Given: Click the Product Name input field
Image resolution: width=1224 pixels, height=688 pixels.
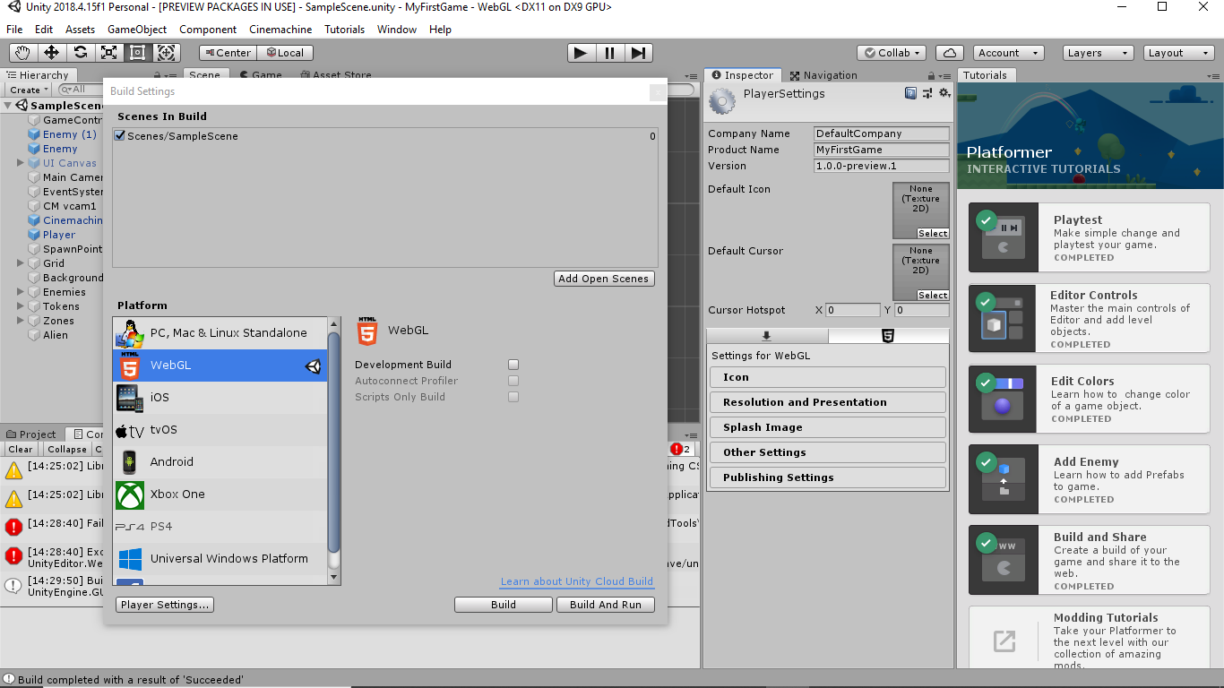Looking at the screenshot, I should 882,150.
